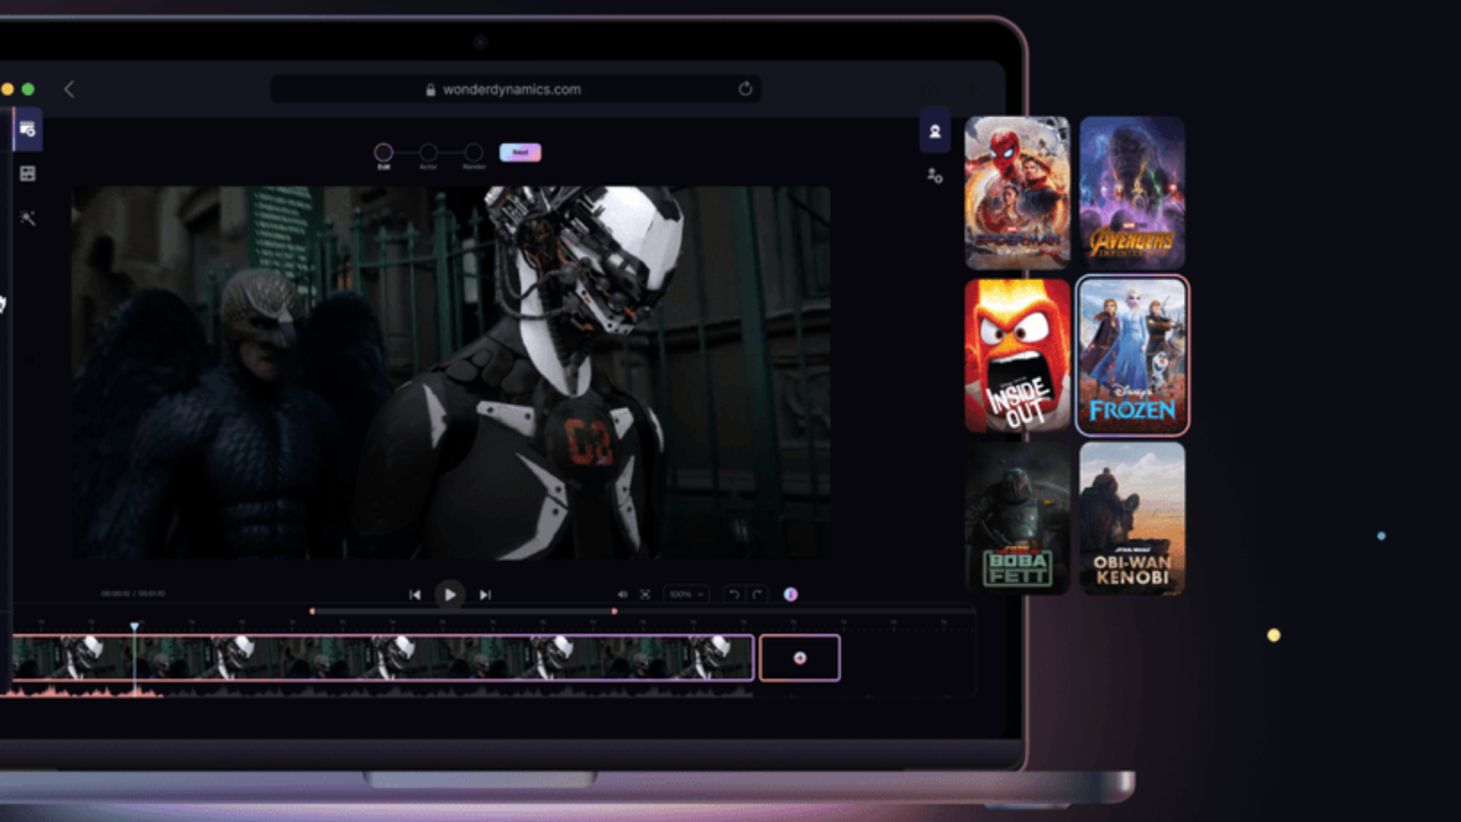The height and width of the screenshot is (822, 1461).
Task: Click the wonderdynamics.com address bar
Action: click(x=515, y=89)
